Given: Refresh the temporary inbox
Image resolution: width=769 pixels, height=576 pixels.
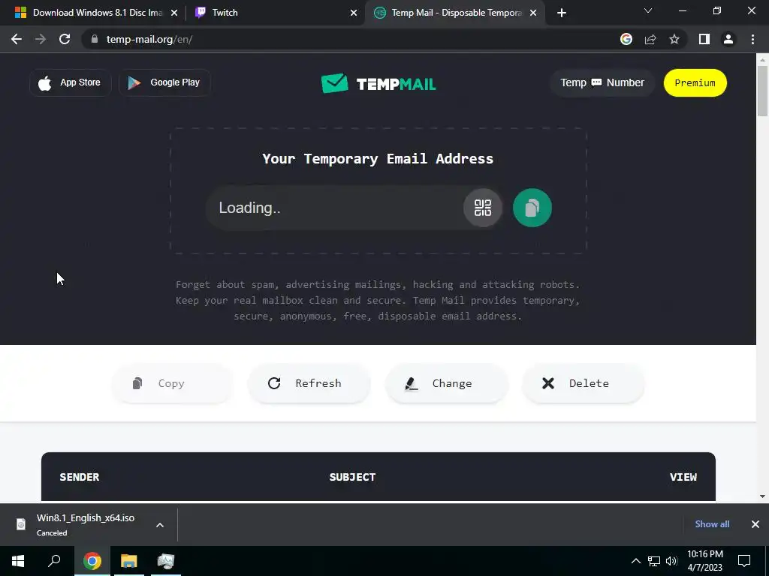Looking at the screenshot, I should (x=309, y=383).
